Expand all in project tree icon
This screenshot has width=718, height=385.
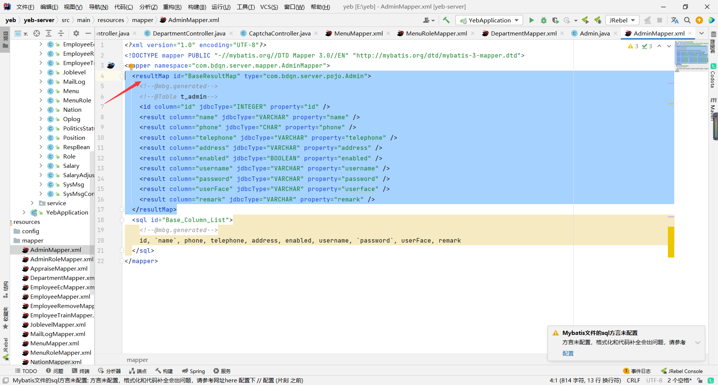pos(49,33)
